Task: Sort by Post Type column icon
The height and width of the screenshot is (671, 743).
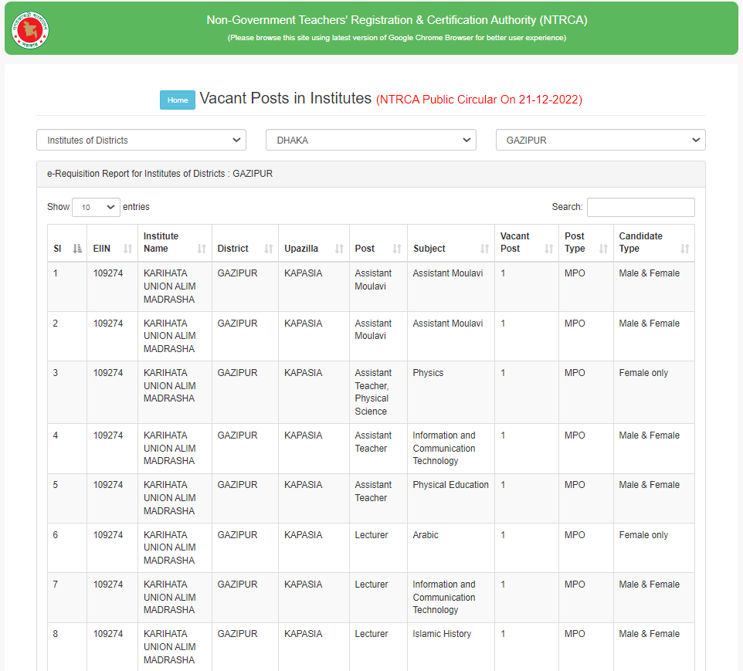Action: coord(603,249)
